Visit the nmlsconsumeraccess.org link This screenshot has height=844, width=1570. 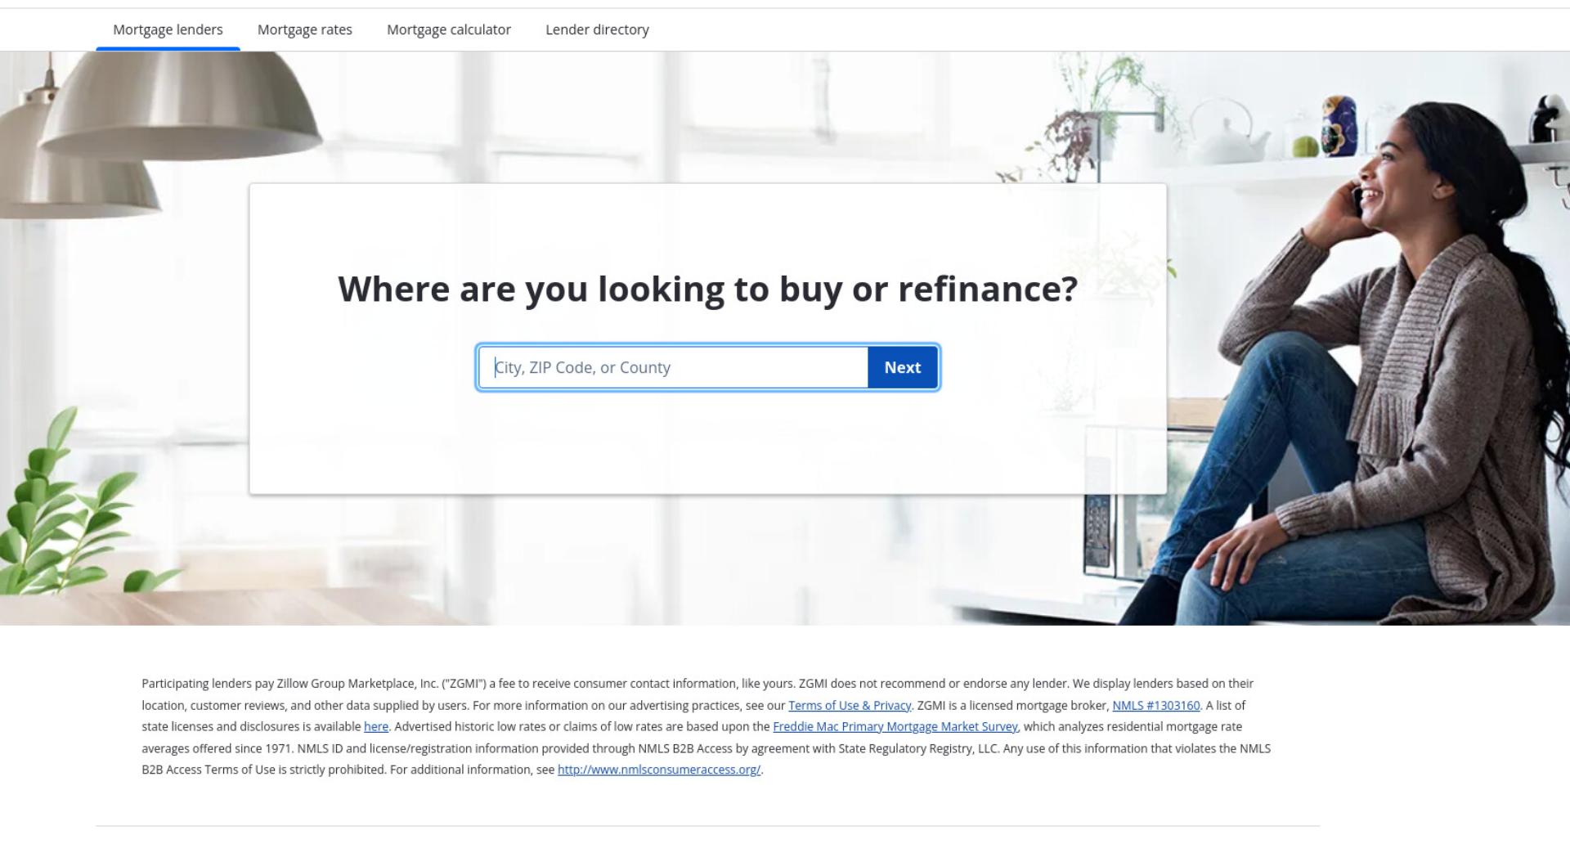pyautogui.click(x=659, y=770)
